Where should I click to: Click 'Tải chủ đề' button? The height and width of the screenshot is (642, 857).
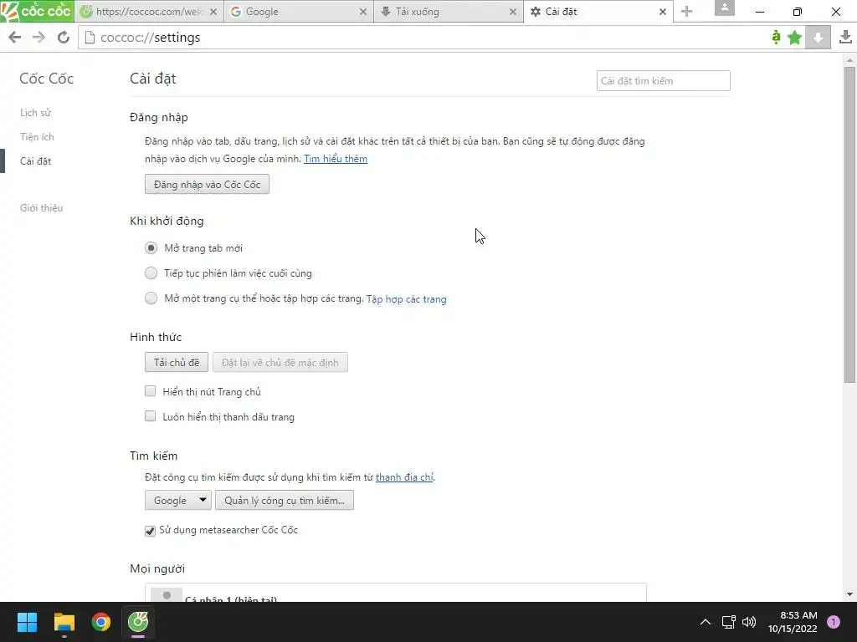(177, 363)
